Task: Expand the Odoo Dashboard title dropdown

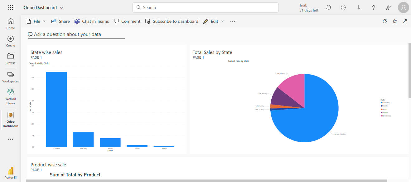Action: point(61,7)
